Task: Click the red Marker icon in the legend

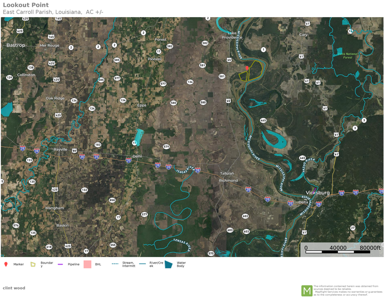Action: tap(6, 264)
